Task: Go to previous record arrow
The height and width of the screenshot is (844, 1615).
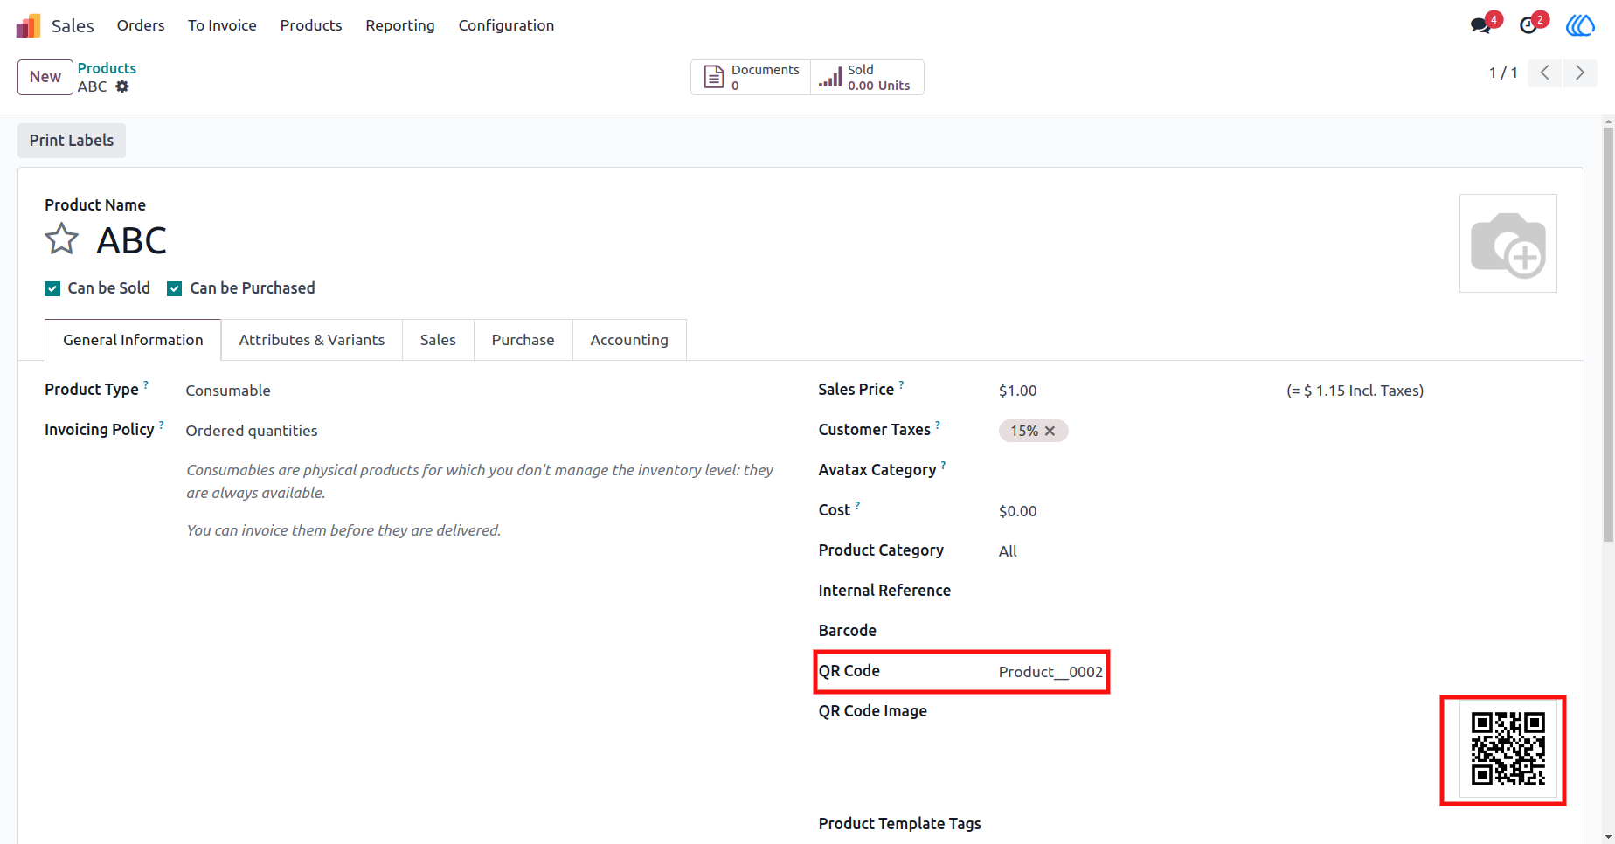Action: pos(1545,73)
